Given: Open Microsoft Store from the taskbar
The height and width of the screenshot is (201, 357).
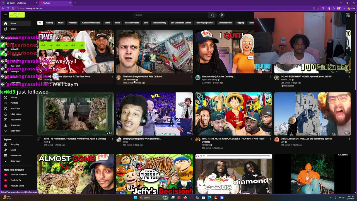Looking at the screenshot, I should point(203,198).
